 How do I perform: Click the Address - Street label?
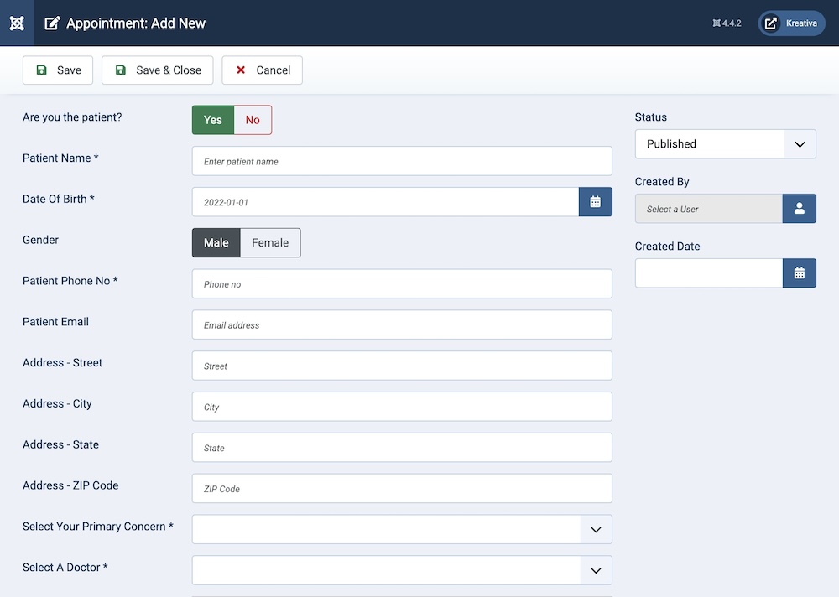click(x=62, y=363)
